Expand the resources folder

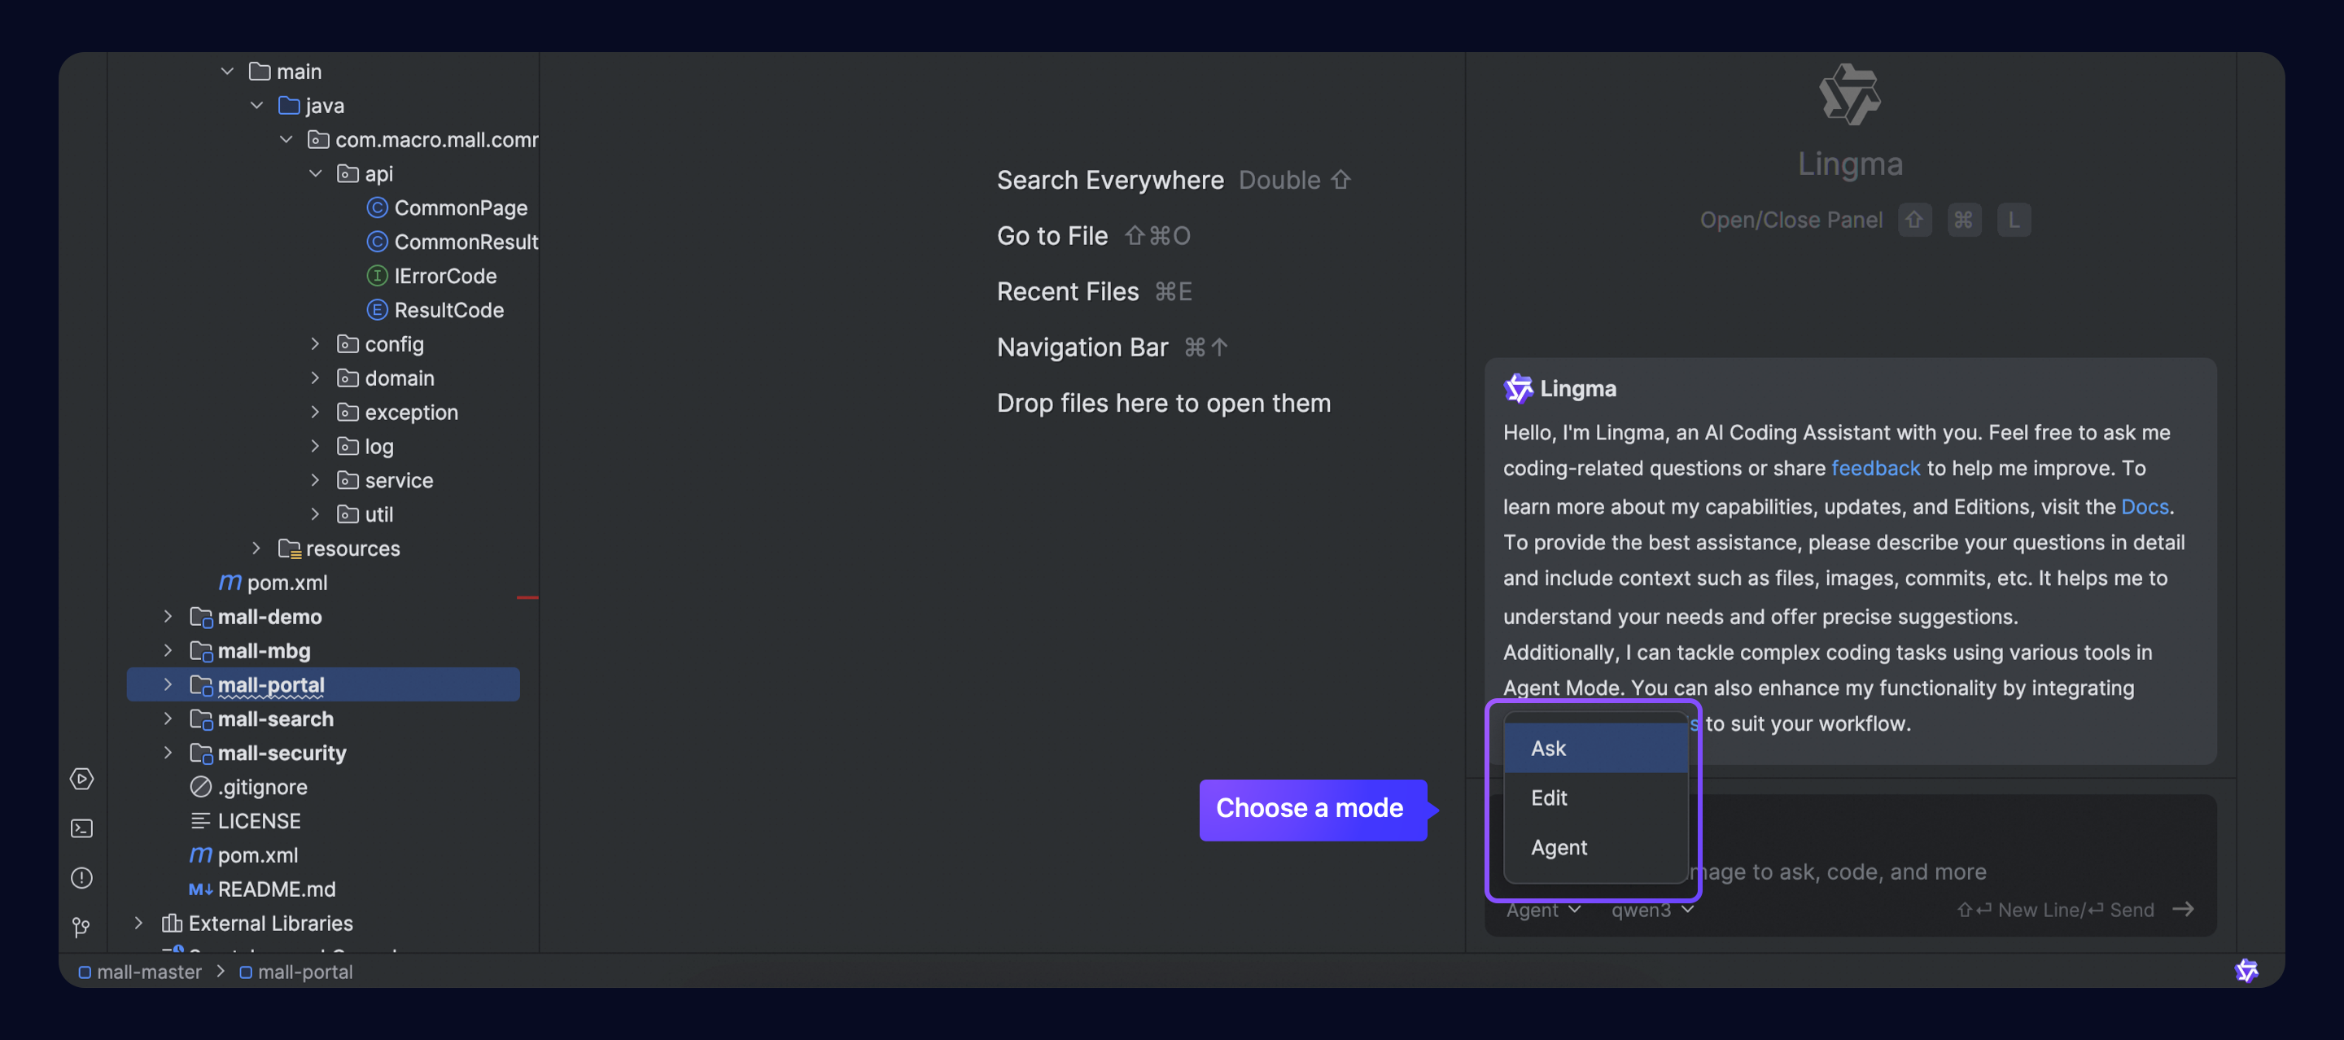[x=256, y=548]
